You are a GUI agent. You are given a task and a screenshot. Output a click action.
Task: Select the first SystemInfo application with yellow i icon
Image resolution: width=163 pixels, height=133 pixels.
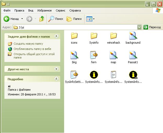pos(94,77)
